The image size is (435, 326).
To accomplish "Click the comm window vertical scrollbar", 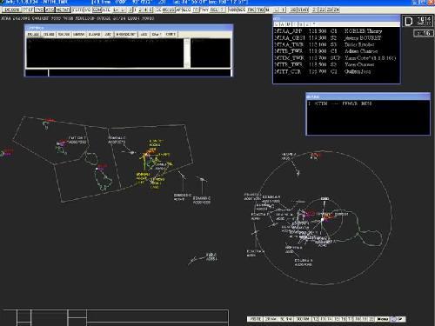I will click(x=187, y=53).
